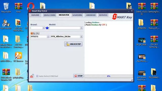
Task: Click the blue star favorite icon
Action: pos(47,28)
